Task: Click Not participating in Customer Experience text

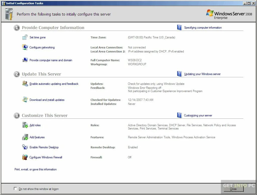Action: 165,91
